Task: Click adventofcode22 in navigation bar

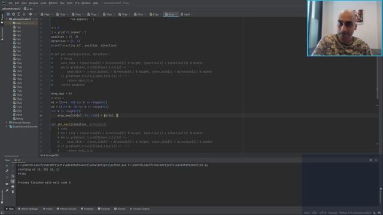Action: (11, 8)
